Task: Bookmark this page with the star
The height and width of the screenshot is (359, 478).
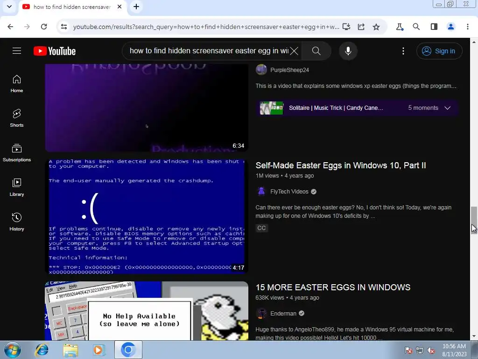Action: pyautogui.click(x=376, y=27)
